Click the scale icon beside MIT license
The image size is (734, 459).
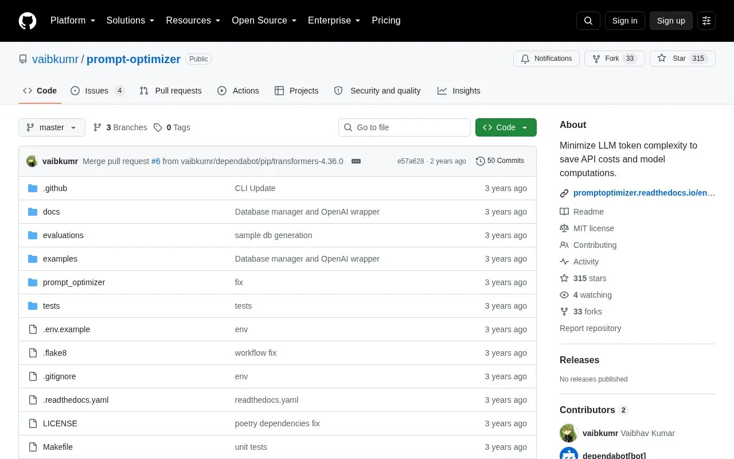coord(564,228)
